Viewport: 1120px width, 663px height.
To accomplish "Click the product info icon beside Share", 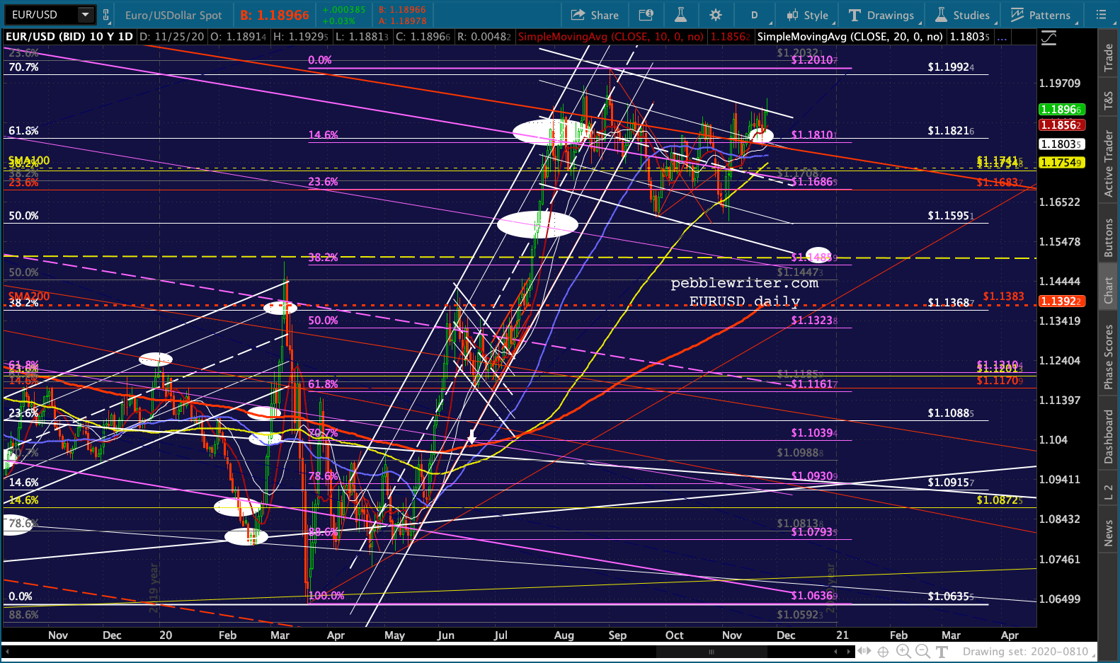I will tap(646, 15).
